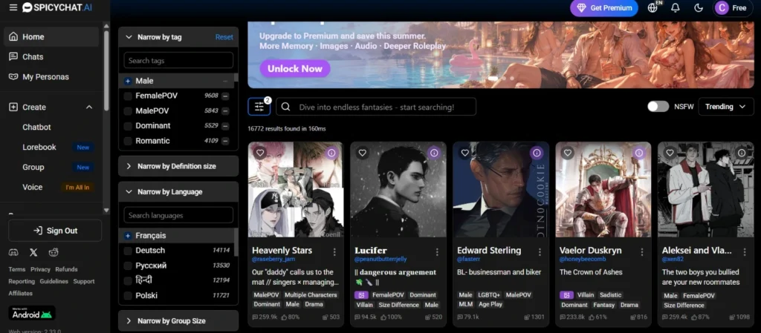Viewport: 761px width, 333px height.
Task: Collapse the Create menu chevron
Action: pyautogui.click(x=89, y=107)
